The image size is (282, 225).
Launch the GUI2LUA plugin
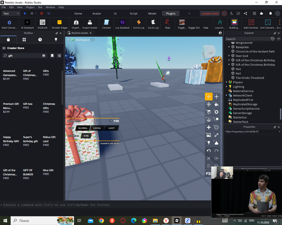pos(42,24)
